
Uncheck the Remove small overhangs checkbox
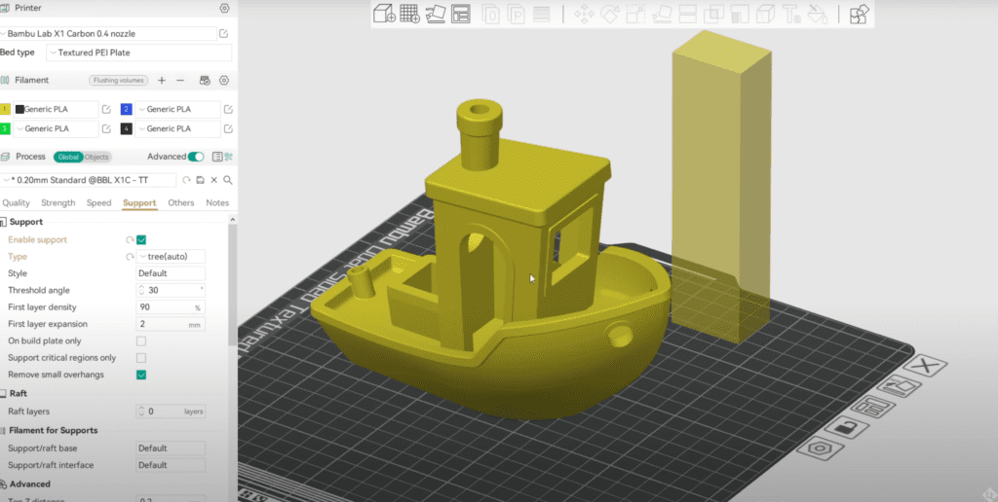[x=141, y=375]
